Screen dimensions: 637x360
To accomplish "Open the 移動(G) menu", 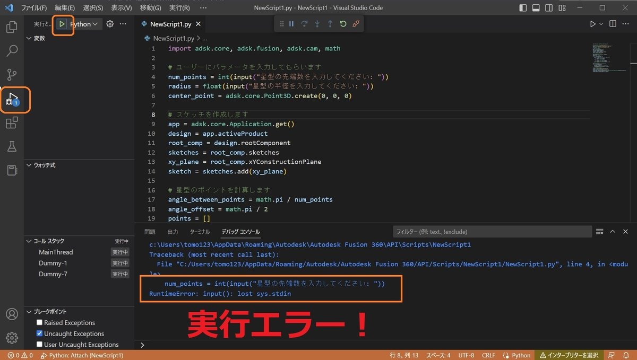I will 151,8.
